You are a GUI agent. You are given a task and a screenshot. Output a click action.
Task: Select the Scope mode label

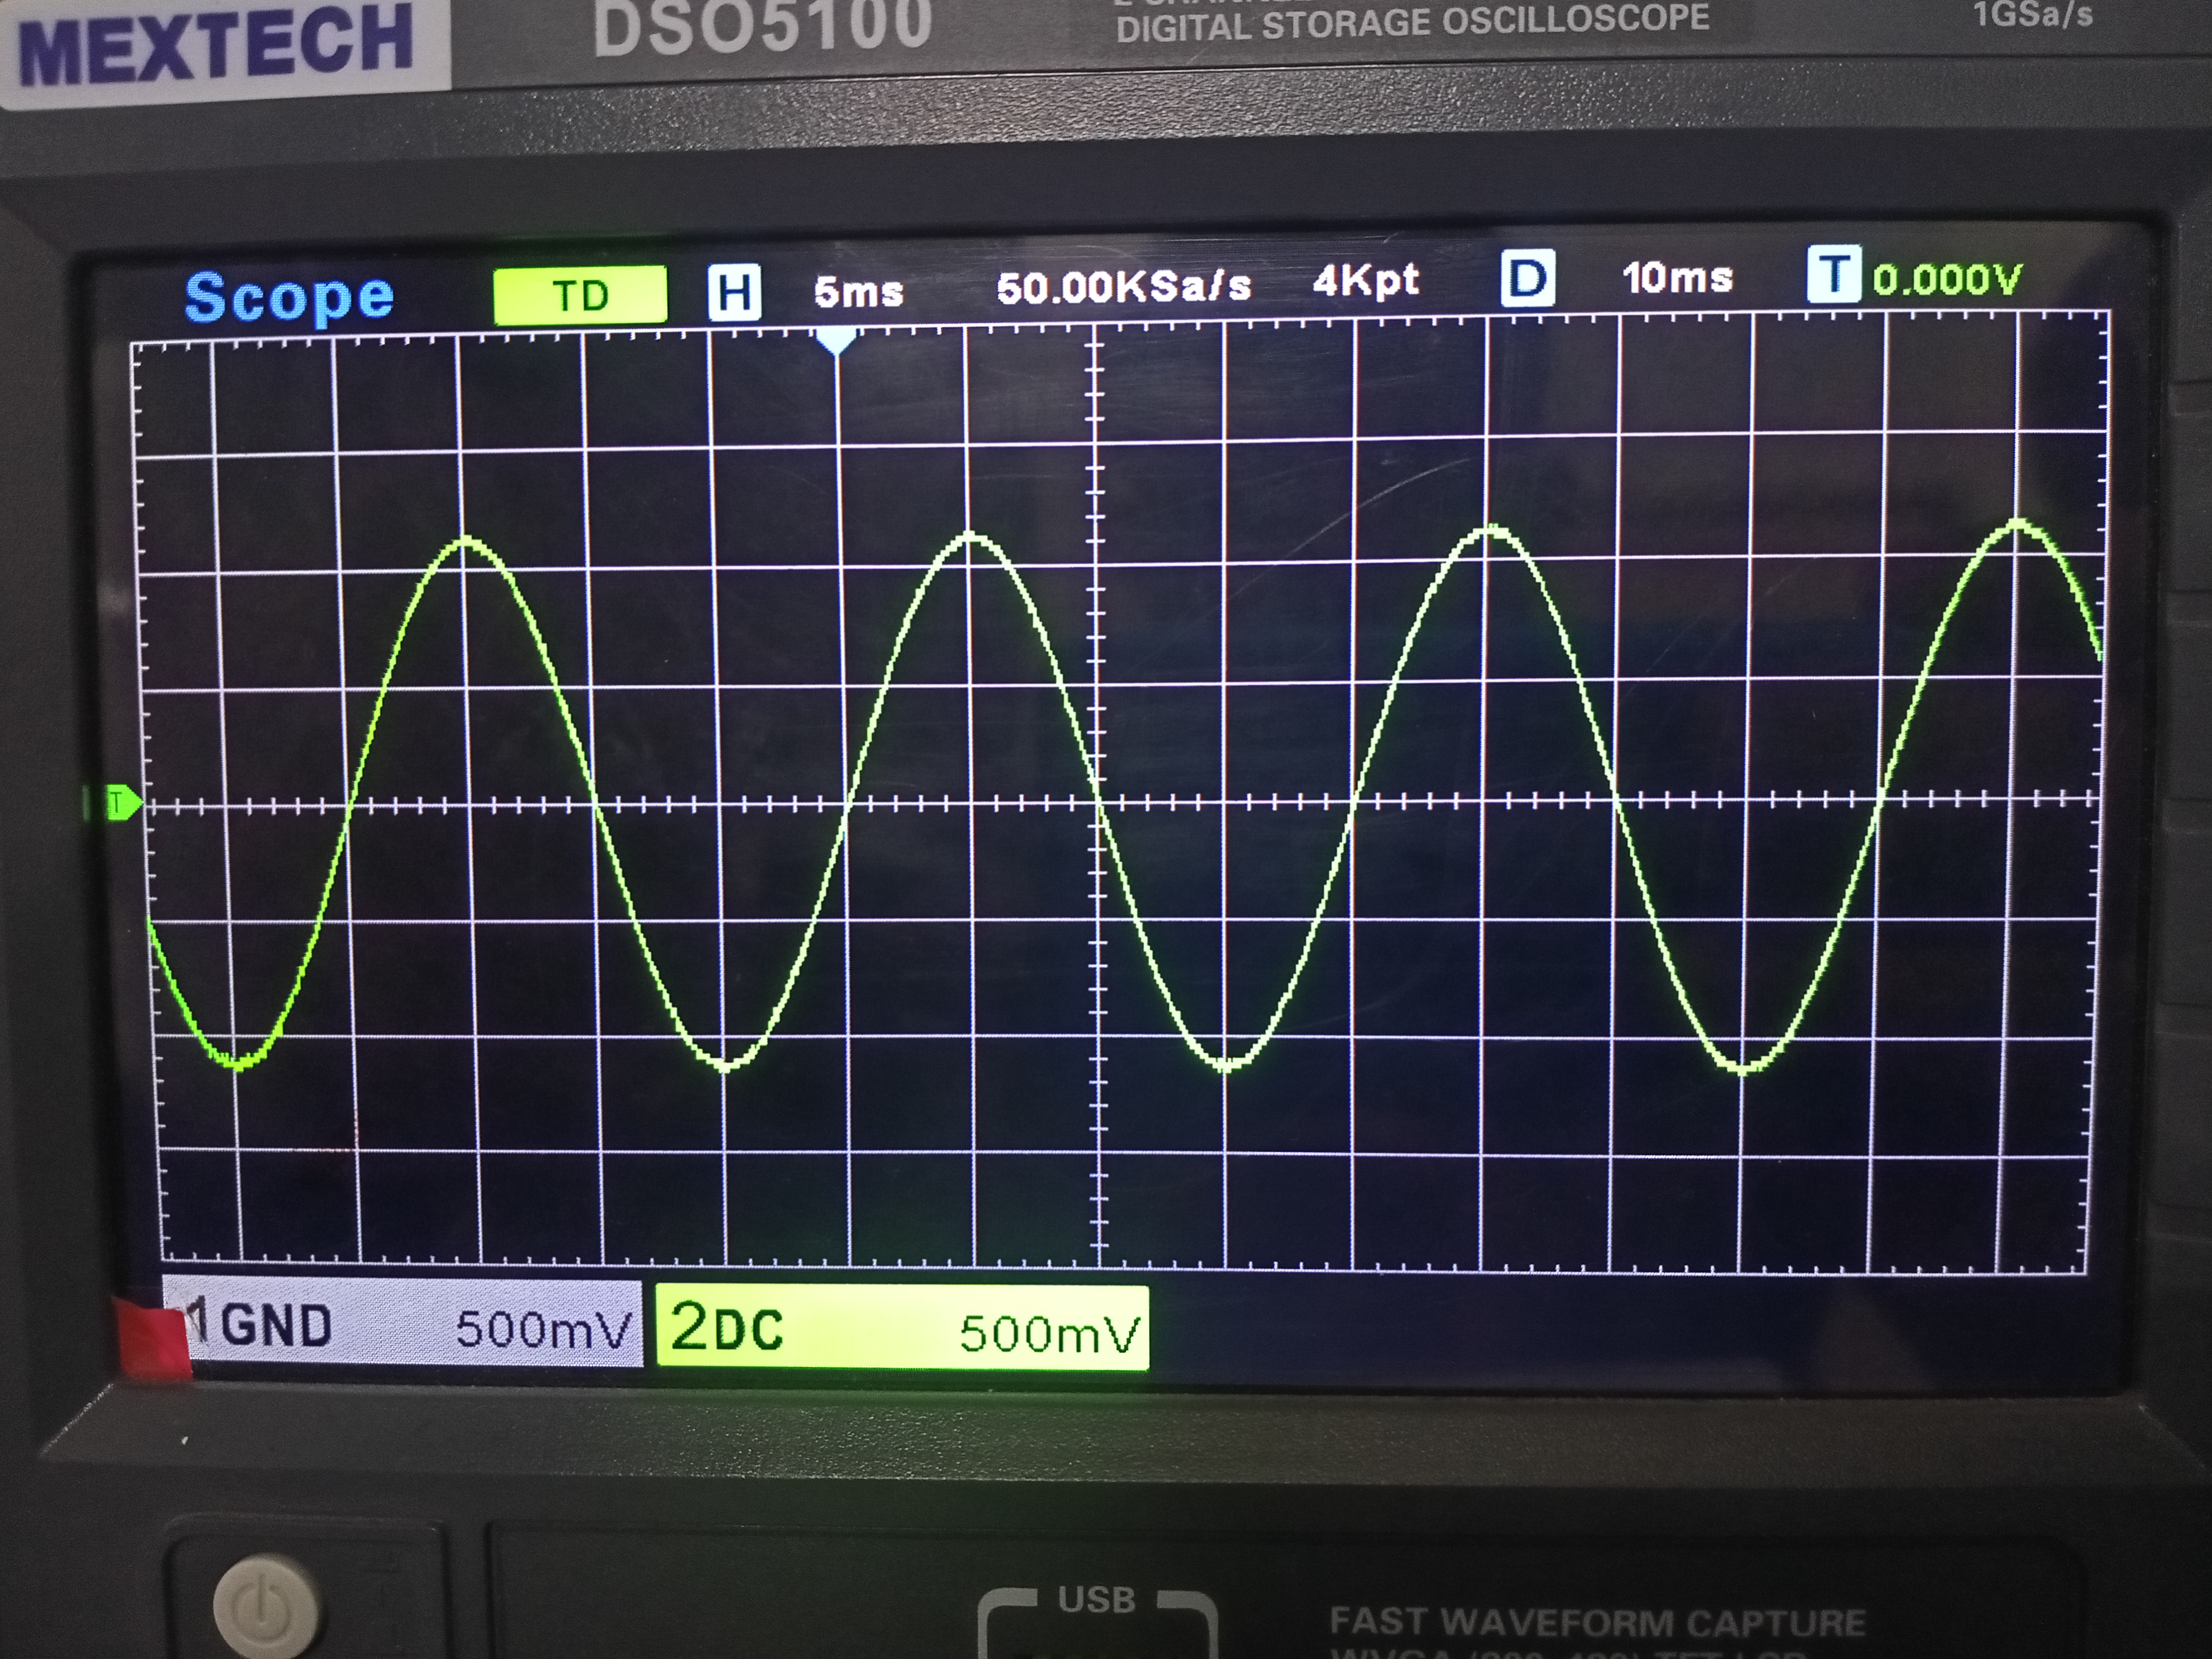[290, 297]
